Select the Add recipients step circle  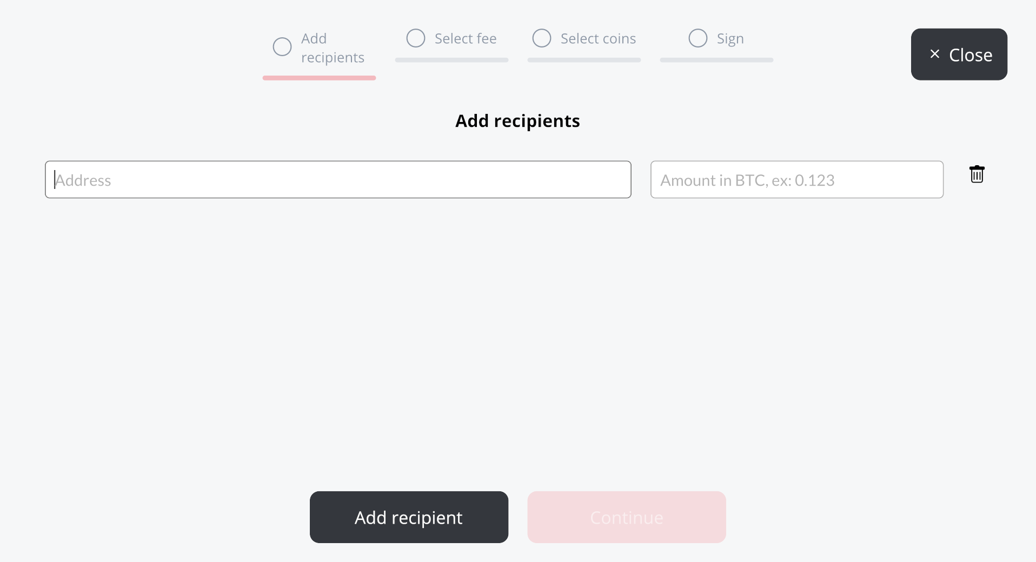point(282,47)
